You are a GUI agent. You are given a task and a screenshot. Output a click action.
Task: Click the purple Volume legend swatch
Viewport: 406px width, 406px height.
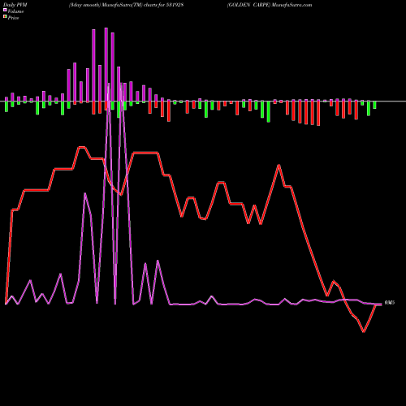[5, 10]
